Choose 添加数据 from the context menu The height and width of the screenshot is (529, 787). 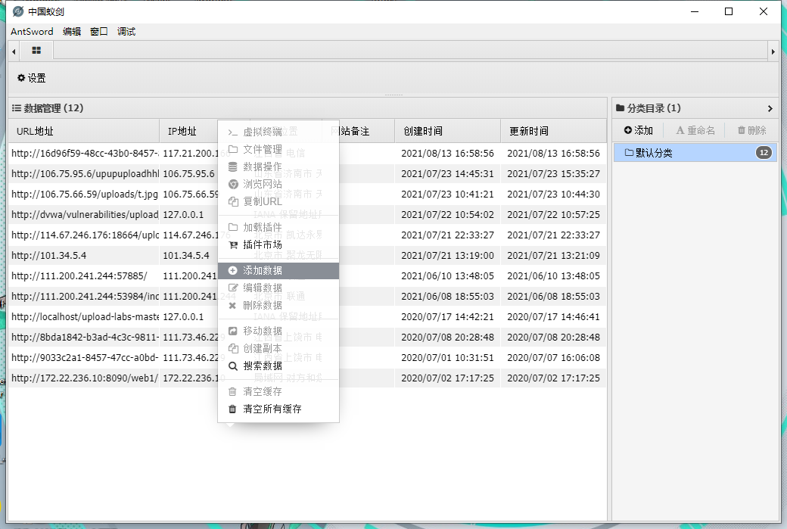click(x=278, y=270)
